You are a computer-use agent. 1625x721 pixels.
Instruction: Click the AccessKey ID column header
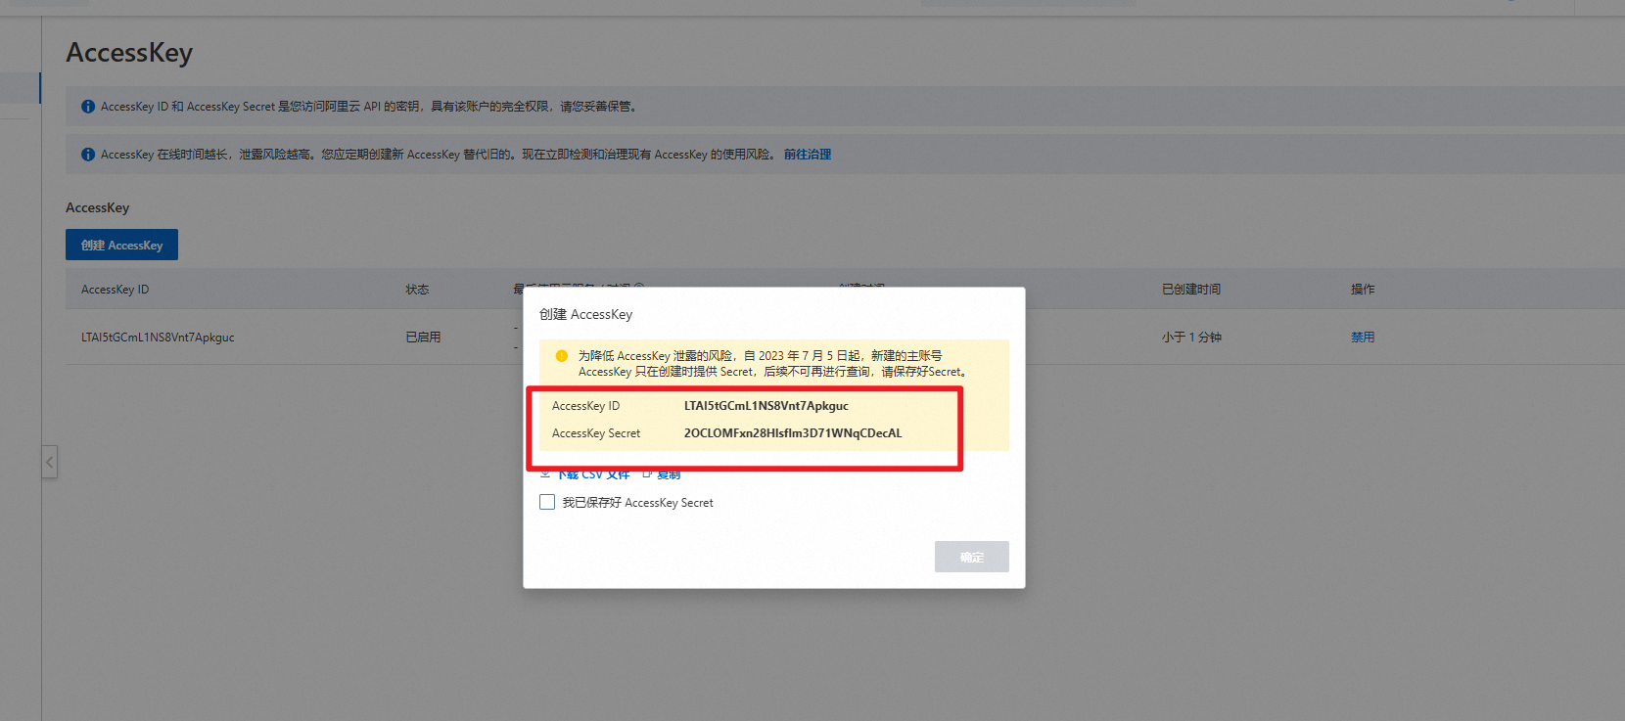pyautogui.click(x=116, y=290)
